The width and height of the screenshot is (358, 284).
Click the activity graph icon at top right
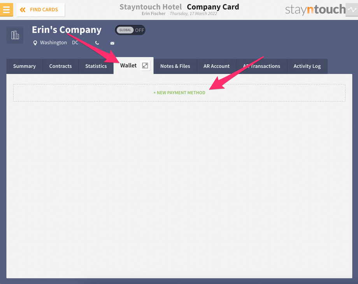[352, 10]
